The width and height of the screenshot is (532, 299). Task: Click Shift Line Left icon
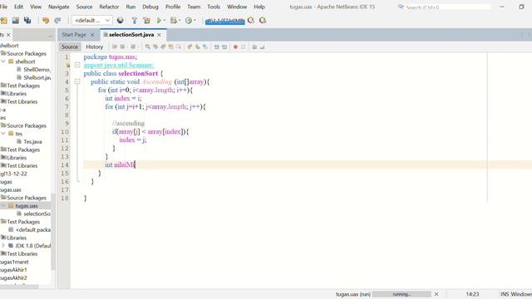point(216,47)
